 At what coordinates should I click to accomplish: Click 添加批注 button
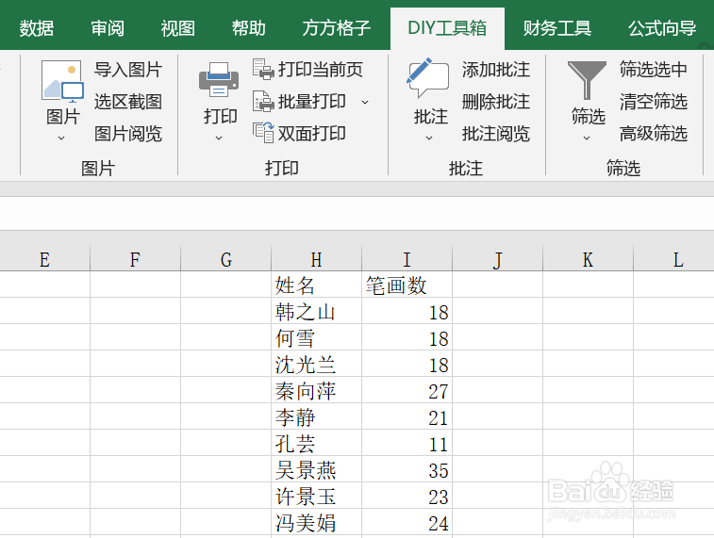496,70
